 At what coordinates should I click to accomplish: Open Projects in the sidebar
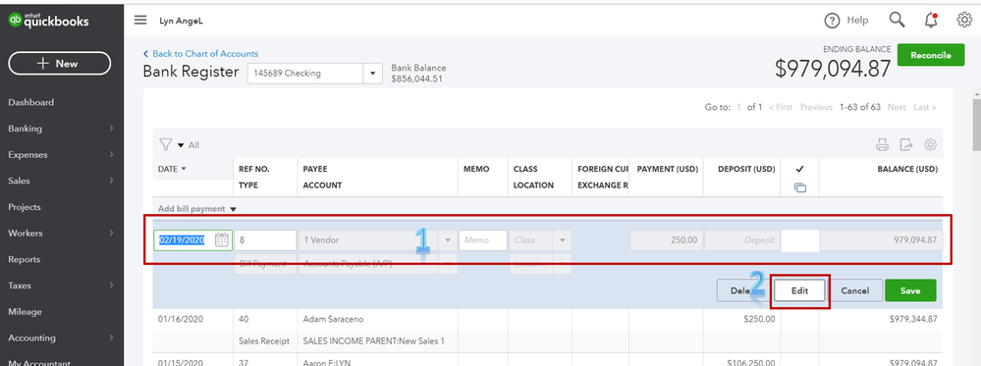click(25, 207)
